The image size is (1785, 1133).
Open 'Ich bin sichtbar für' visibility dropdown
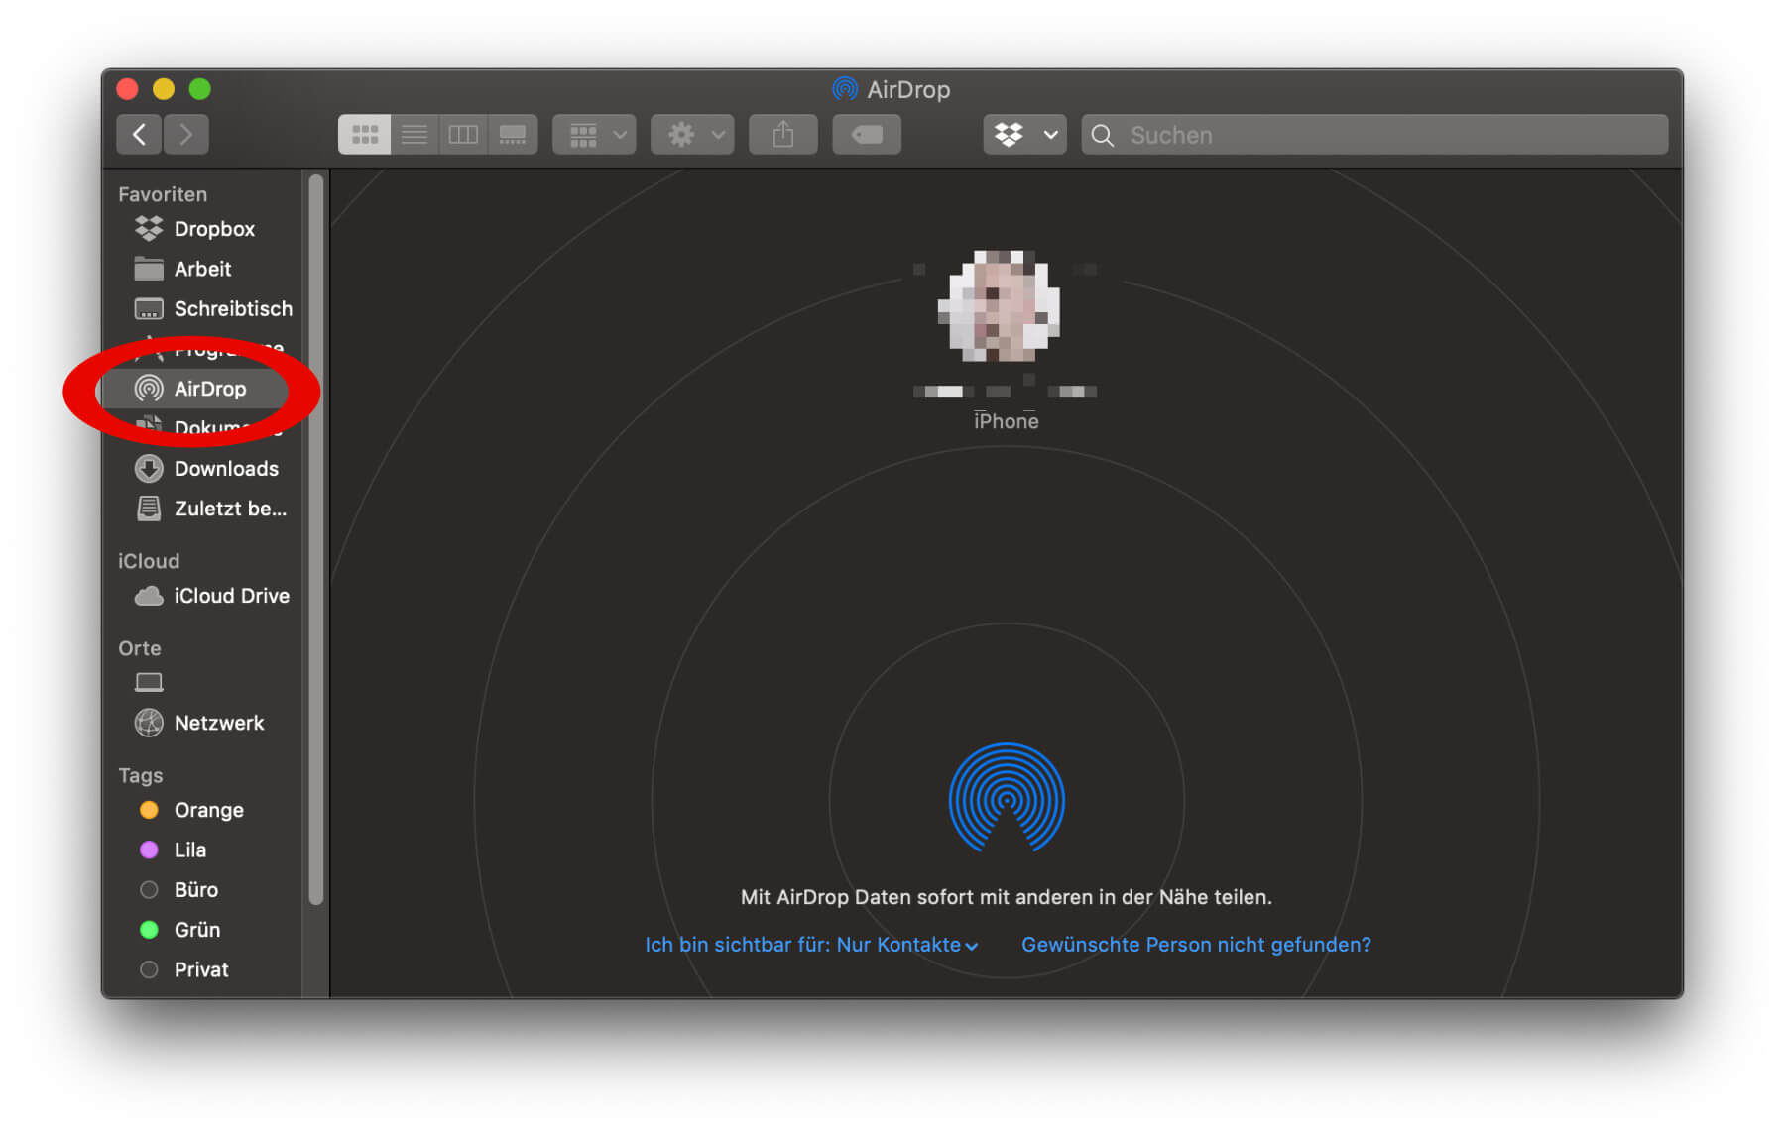(811, 945)
